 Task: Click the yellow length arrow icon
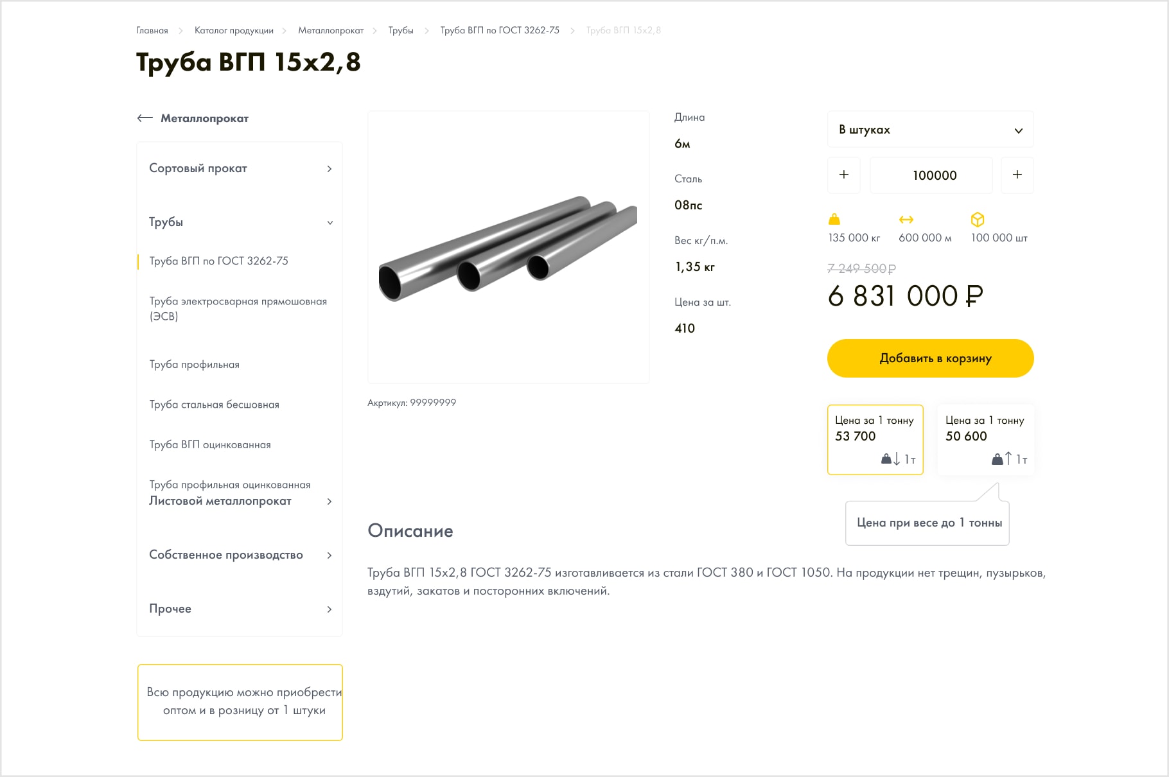pos(906,220)
